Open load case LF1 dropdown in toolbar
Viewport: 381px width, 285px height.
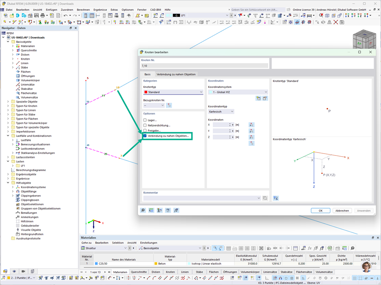click(x=227, y=15)
